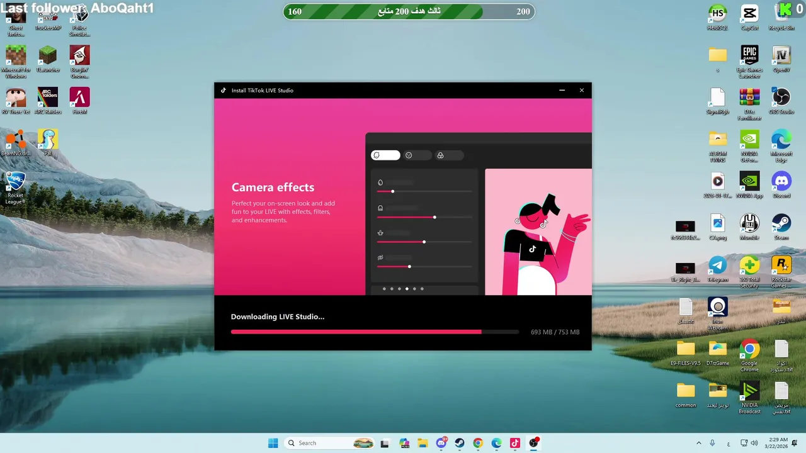Select the CapCut desktop icon
This screenshot has height=453, width=806.
pyautogui.click(x=749, y=18)
